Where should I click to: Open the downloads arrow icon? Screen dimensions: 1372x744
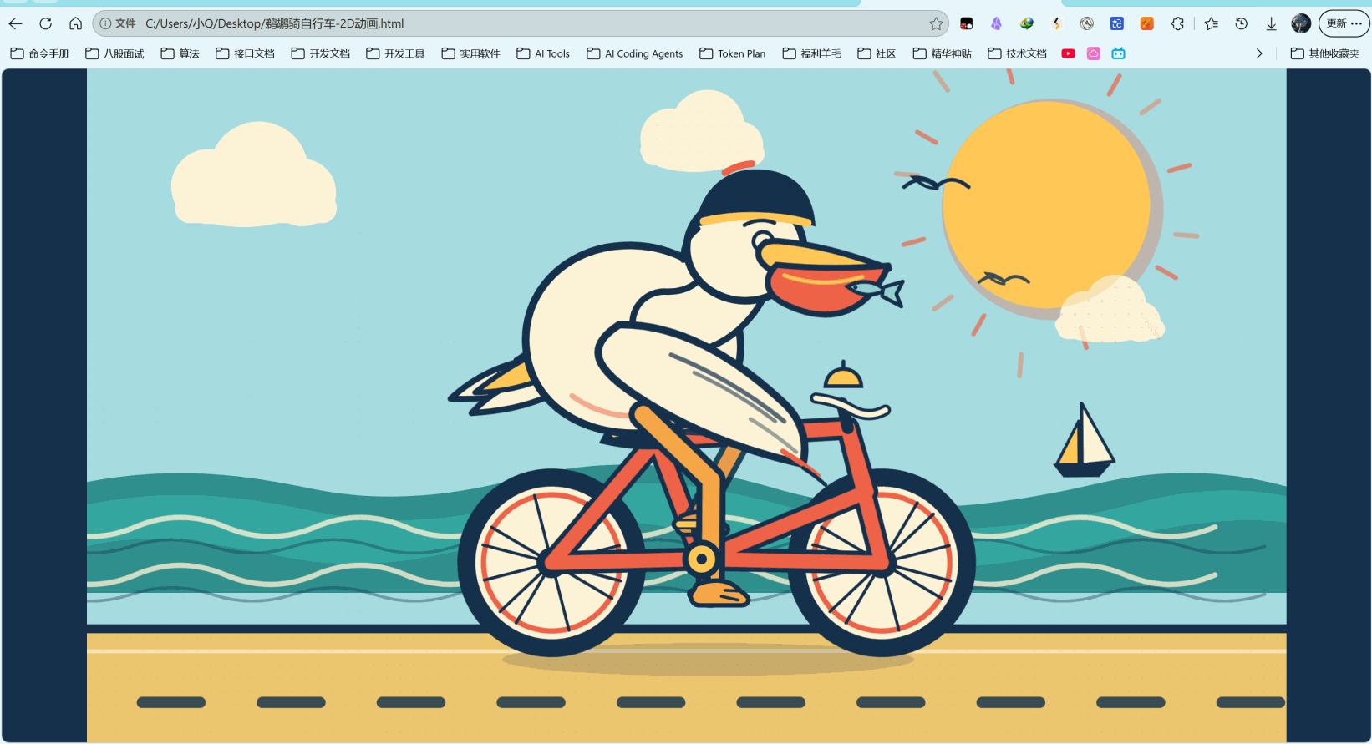coord(1271,23)
